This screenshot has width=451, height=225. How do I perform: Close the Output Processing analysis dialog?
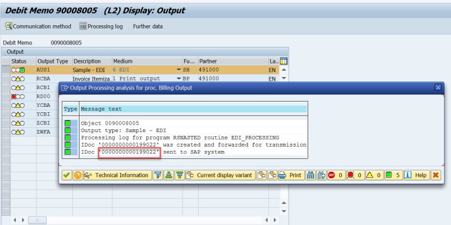pyautogui.click(x=438, y=88)
